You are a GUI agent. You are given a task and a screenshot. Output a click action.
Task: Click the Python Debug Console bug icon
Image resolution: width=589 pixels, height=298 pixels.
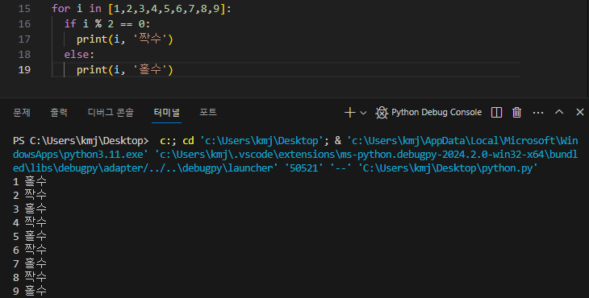point(382,113)
